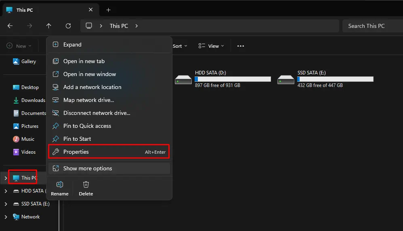The image size is (403, 231).
Task: Open a new tab with plus button
Action: (x=109, y=10)
